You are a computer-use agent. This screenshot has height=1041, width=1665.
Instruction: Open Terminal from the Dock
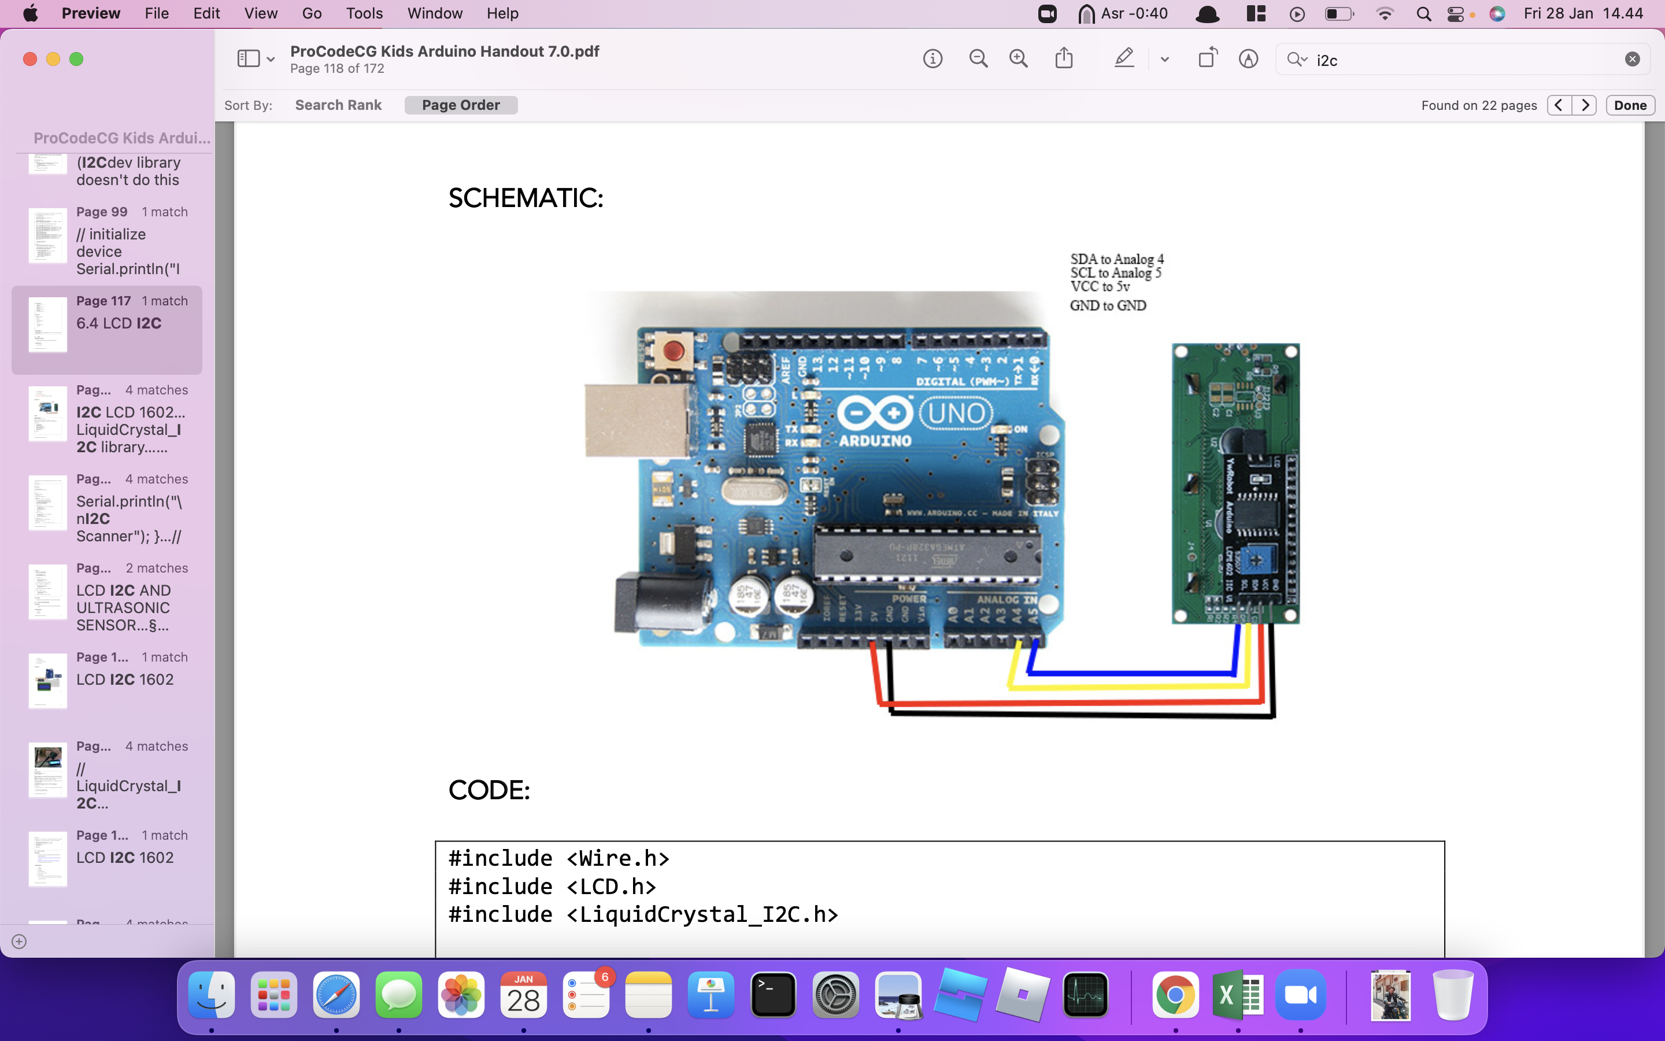click(x=774, y=995)
